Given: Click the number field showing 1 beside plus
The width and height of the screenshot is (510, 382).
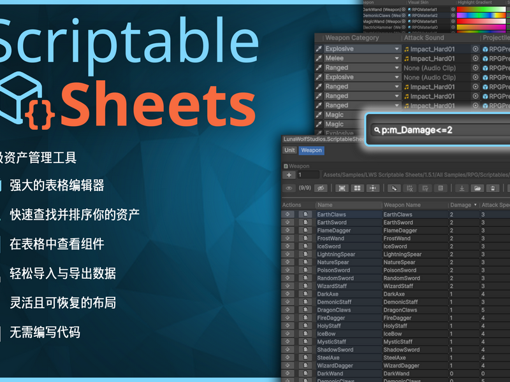Looking at the screenshot, I should pos(308,174).
